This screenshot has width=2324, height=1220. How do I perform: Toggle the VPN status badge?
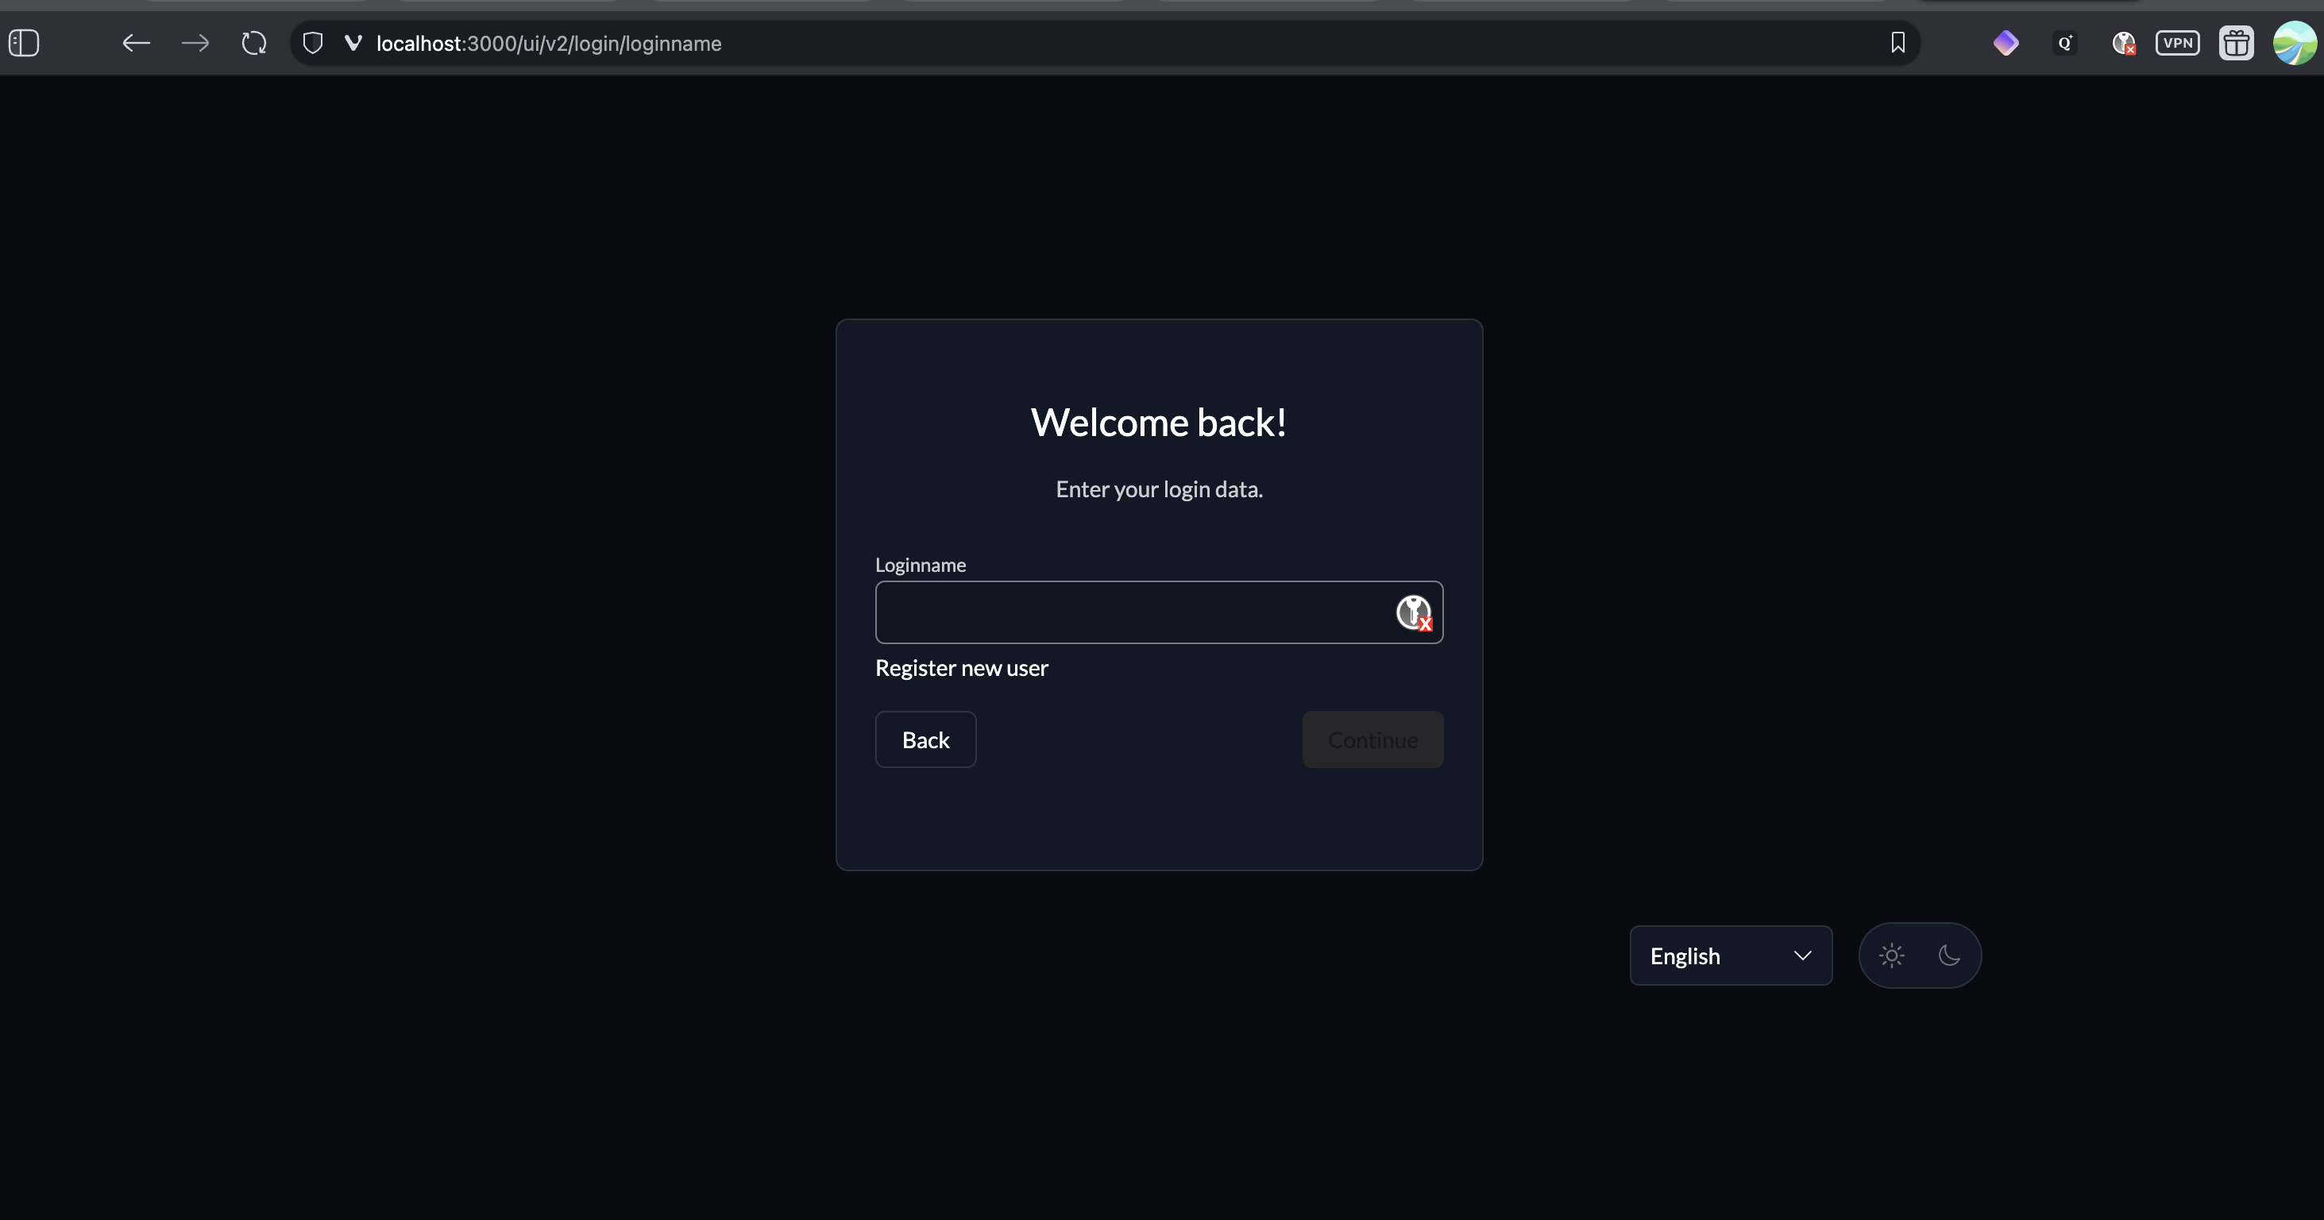point(2179,42)
